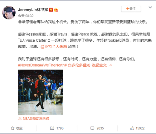Viewport: 156px width, 134px height.
Task: Enlarge the basketball warm-up photo
Action: tap(41, 92)
